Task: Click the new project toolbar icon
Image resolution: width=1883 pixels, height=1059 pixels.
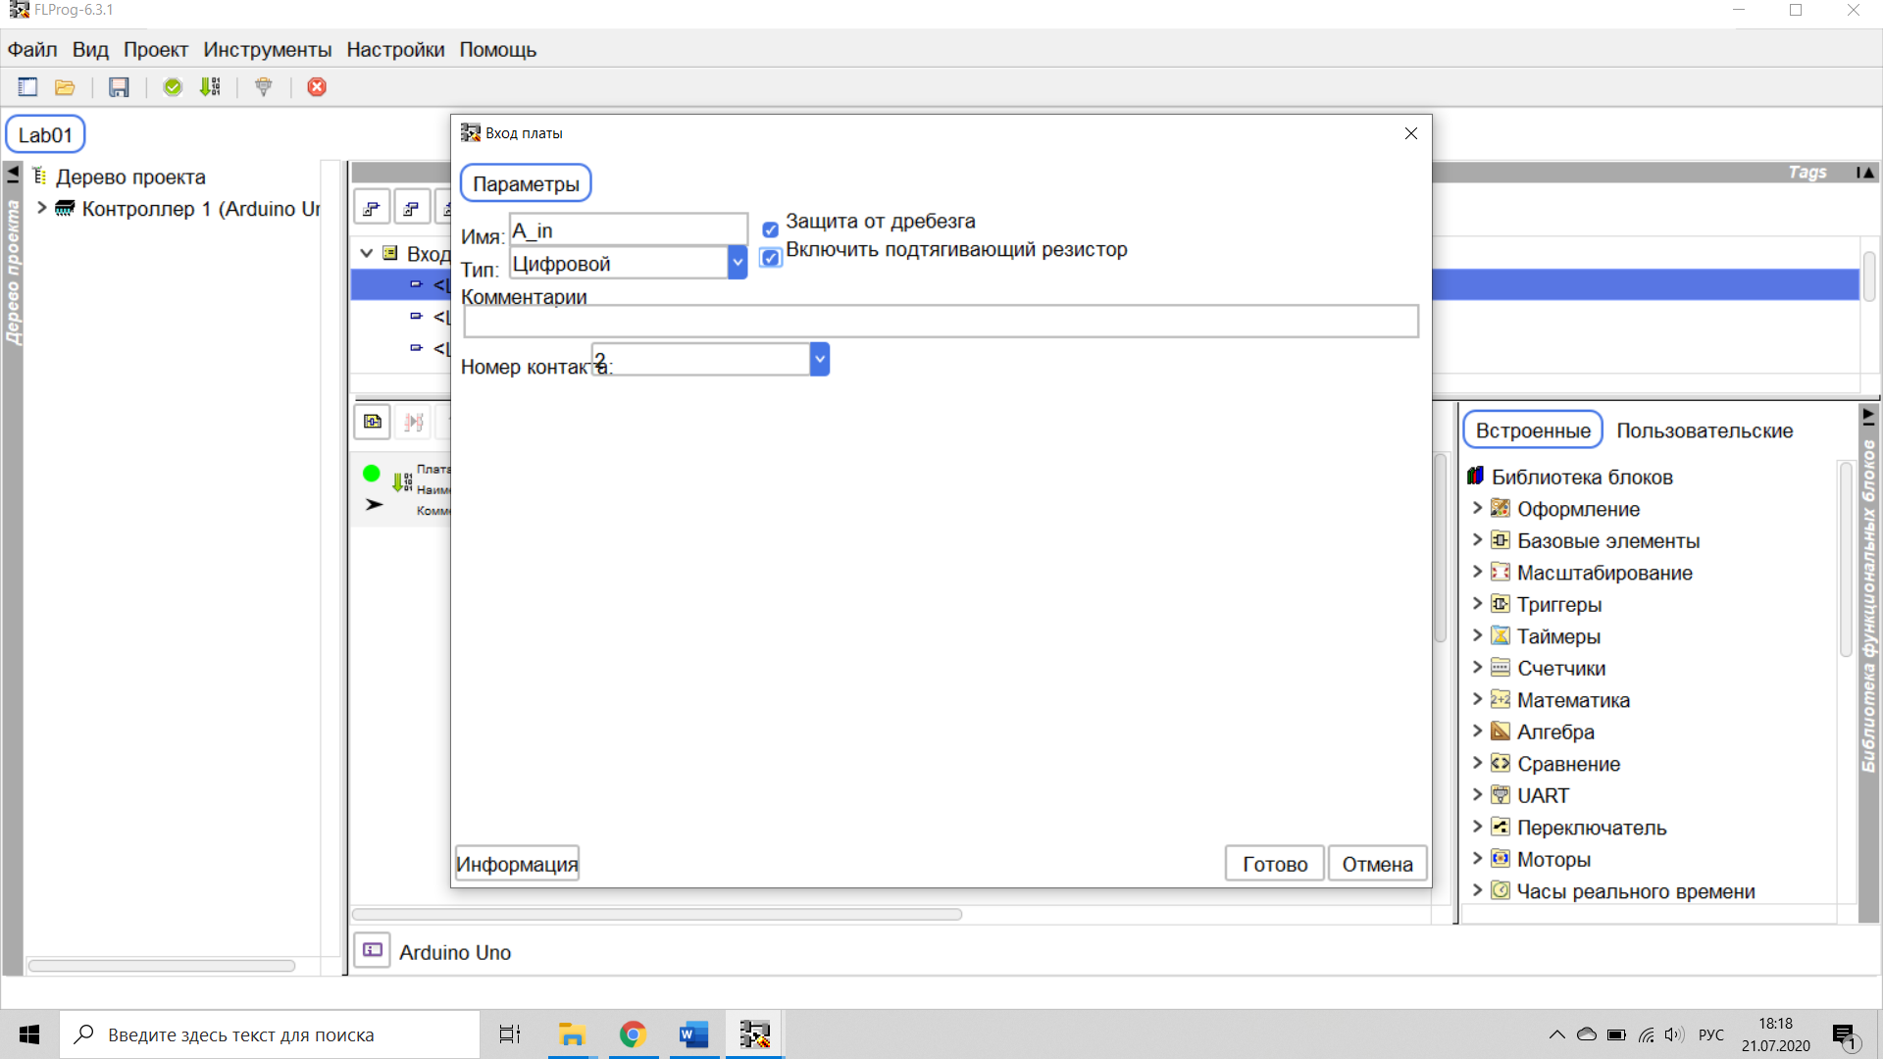Action: [27, 87]
